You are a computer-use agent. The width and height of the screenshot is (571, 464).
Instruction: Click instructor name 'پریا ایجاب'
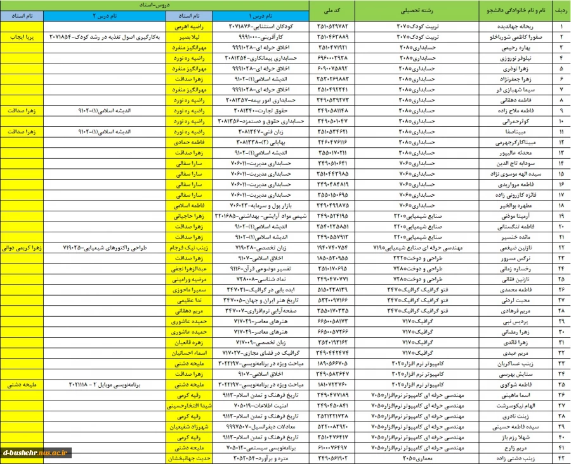click(22, 37)
